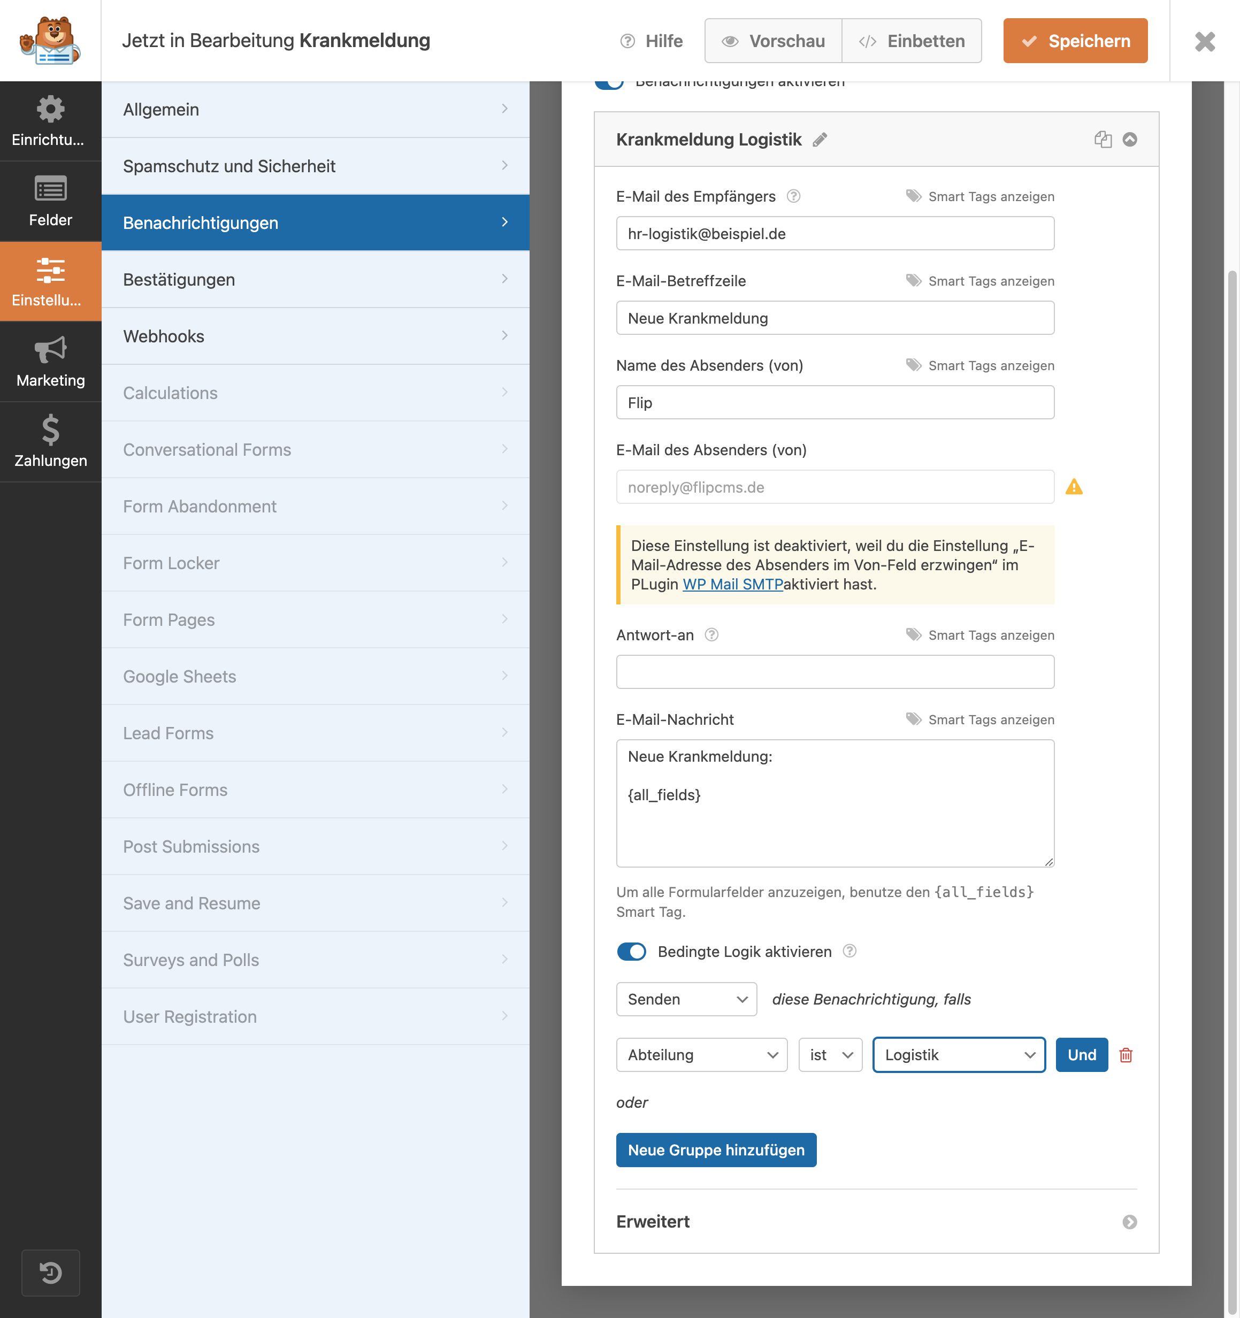1240x1318 pixels.
Task: Open the Form Locker section
Action: pyautogui.click(x=316, y=563)
